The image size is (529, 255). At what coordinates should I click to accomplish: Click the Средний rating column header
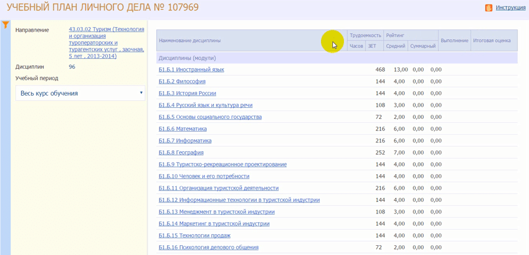(395, 46)
